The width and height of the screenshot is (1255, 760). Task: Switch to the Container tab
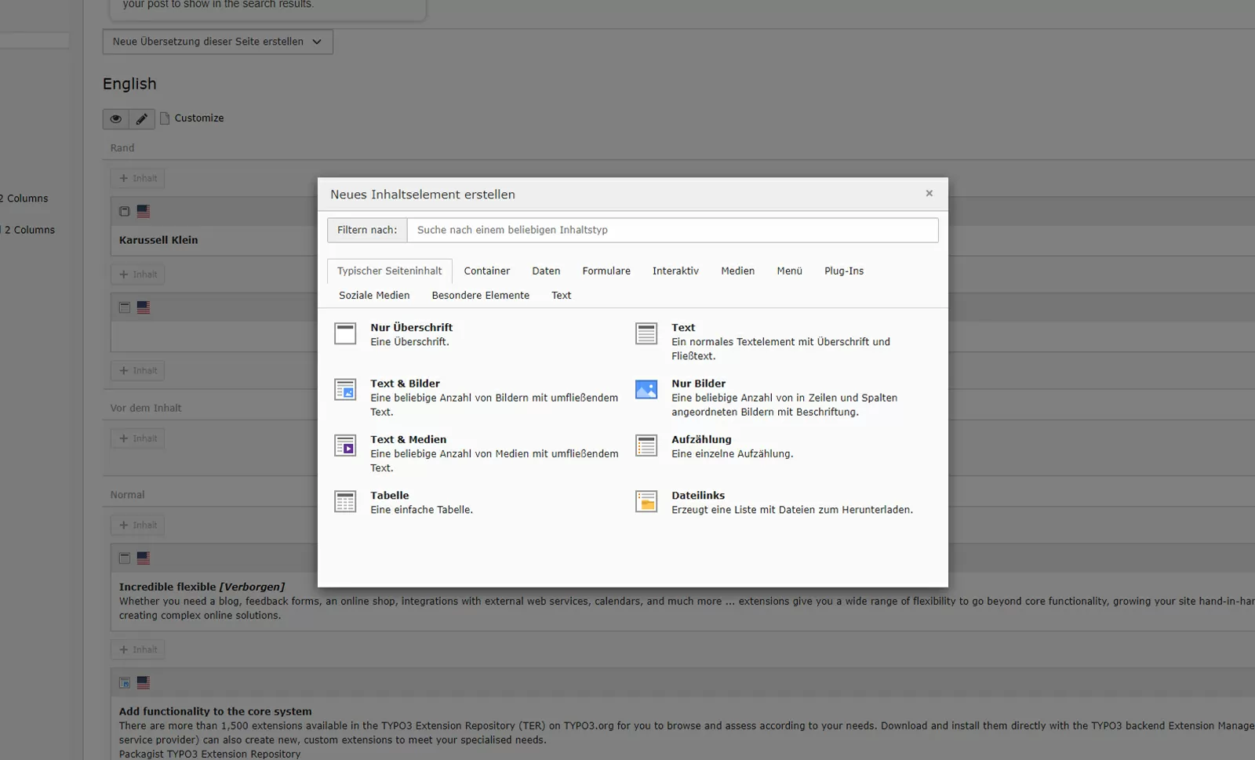[x=486, y=271]
